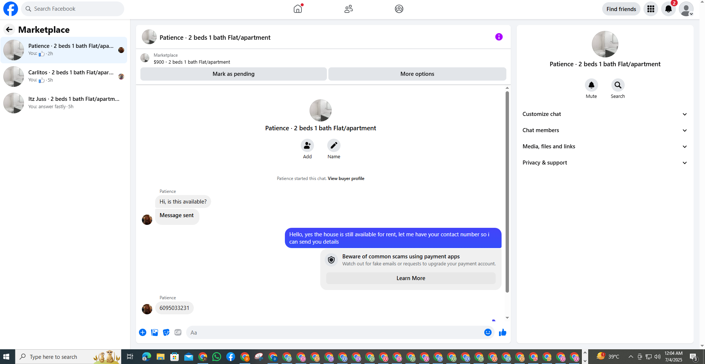Open the View buyer profile link
705x364 pixels.
(346, 179)
